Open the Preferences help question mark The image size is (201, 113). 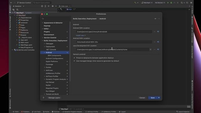click(43, 98)
